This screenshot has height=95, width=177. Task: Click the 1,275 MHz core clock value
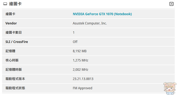80,60
